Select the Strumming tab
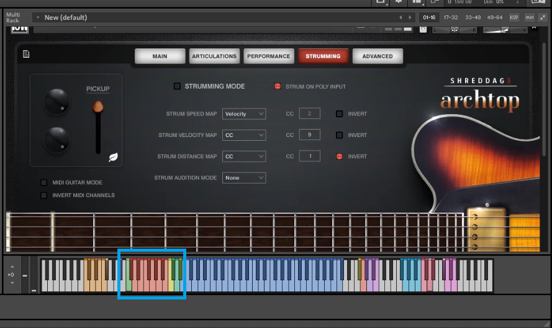The width and height of the screenshot is (552, 328). pyautogui.click(x=323, y=56)
